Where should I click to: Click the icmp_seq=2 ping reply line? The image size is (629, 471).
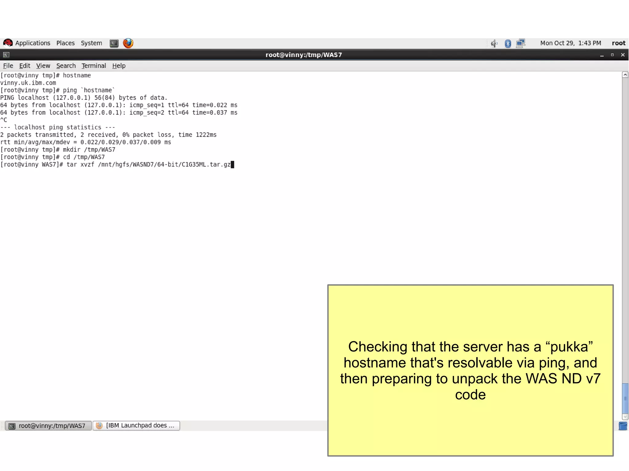tap(119, 113)
